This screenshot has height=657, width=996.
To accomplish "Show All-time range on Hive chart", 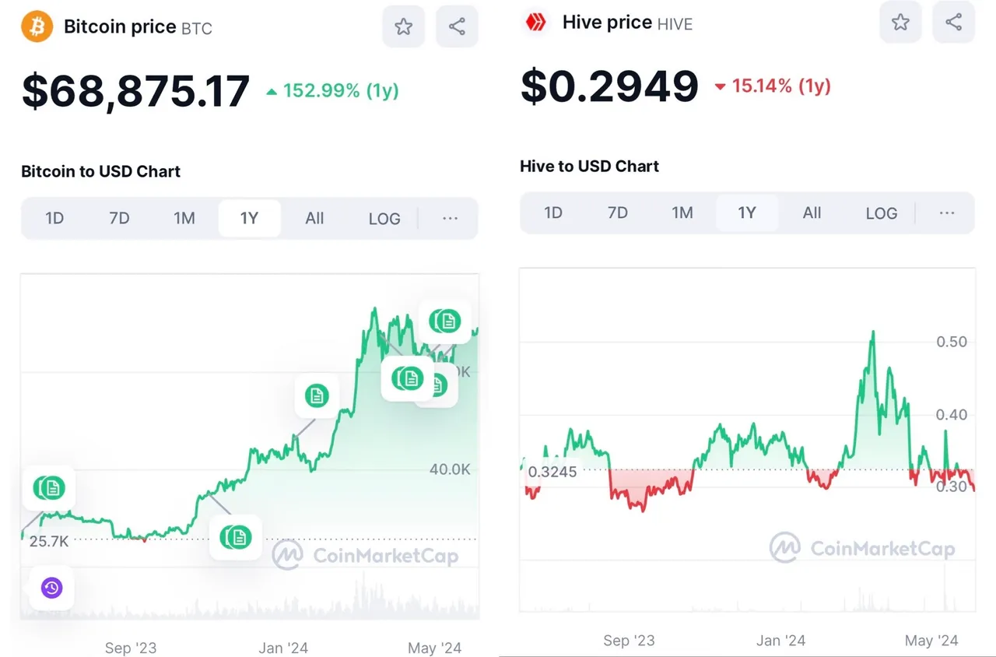I will (x=812, y=213).
